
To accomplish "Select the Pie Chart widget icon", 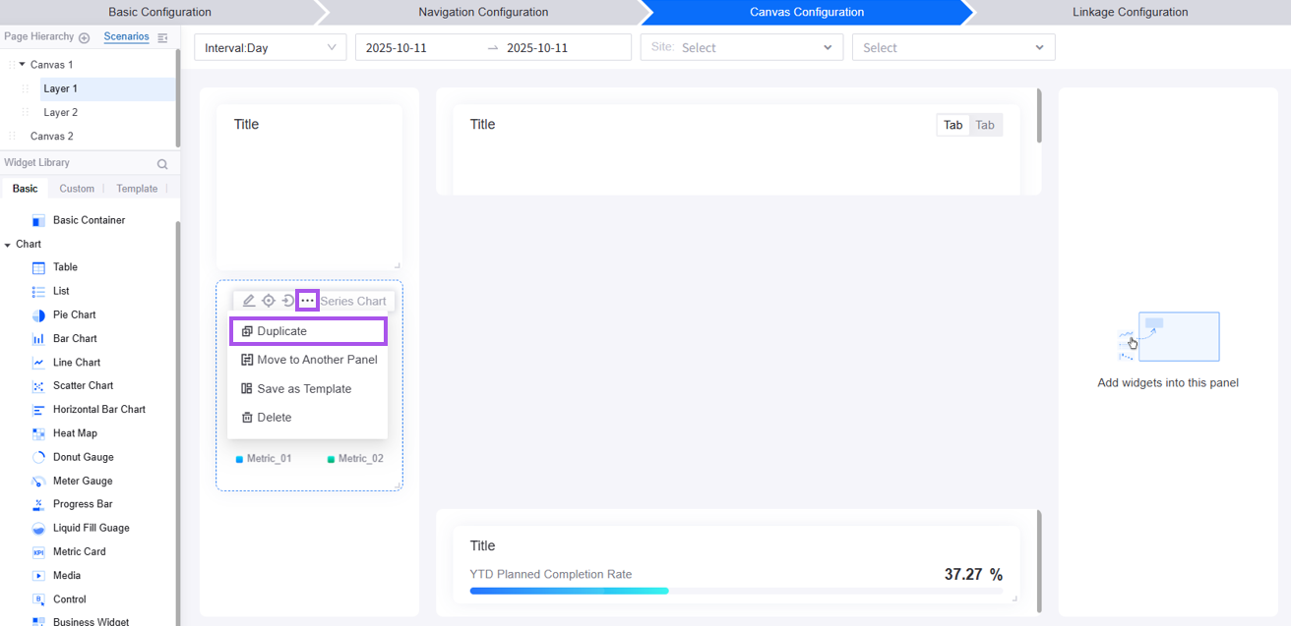I will tap(38, 315).
